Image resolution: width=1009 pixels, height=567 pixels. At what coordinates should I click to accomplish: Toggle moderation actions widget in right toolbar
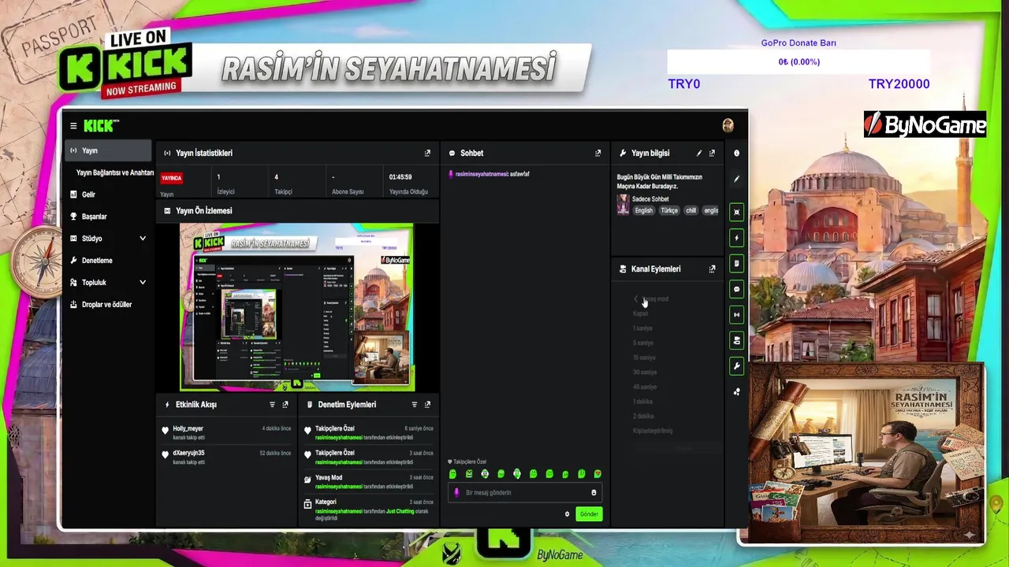point(737,264)
